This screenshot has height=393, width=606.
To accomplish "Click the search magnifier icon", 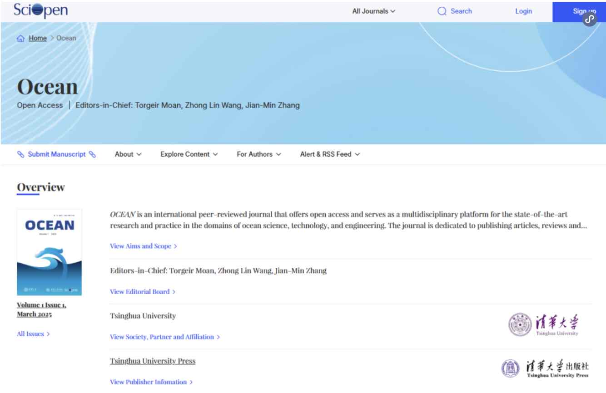I will [442, 11].
